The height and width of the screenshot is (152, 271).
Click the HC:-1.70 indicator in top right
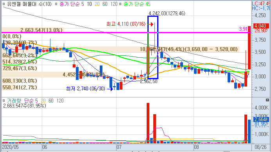coord(261,8)
